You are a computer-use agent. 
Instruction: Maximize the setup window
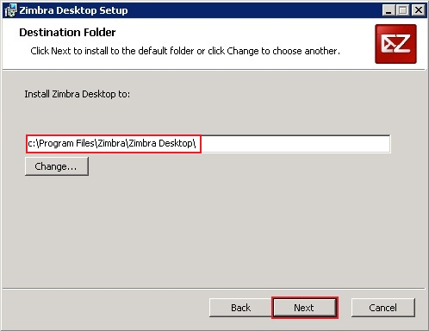[x=403, y=10]
